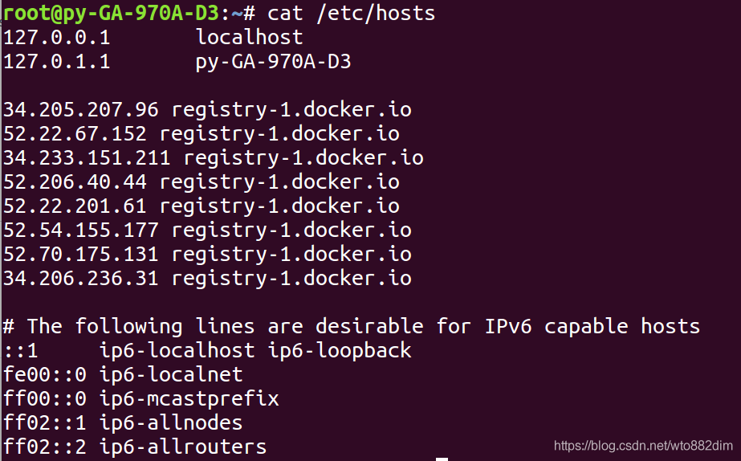Image resolution: width=741 pixels, height=461 pixels.
Task: Click the root@py-GA-970A-D3 prompt text
Action: (111, 14)
